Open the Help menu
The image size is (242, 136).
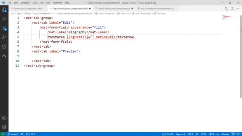coord(67,3)
